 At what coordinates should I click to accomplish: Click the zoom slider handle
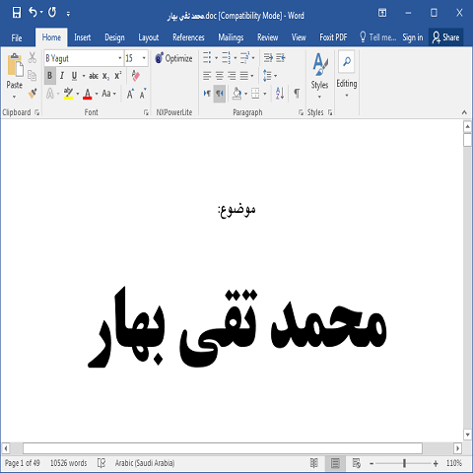pos(404,463)
